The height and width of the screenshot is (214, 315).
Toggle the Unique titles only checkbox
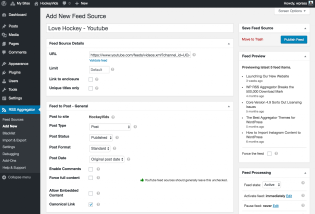click(91, 88)
